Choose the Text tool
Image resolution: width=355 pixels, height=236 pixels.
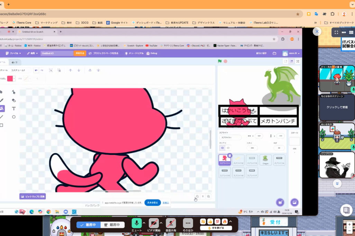[14, 108]
